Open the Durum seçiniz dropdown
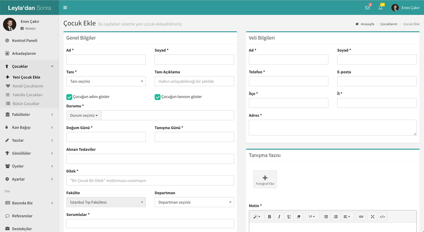This screenshot has width=424, height=232. coord(84,115)
